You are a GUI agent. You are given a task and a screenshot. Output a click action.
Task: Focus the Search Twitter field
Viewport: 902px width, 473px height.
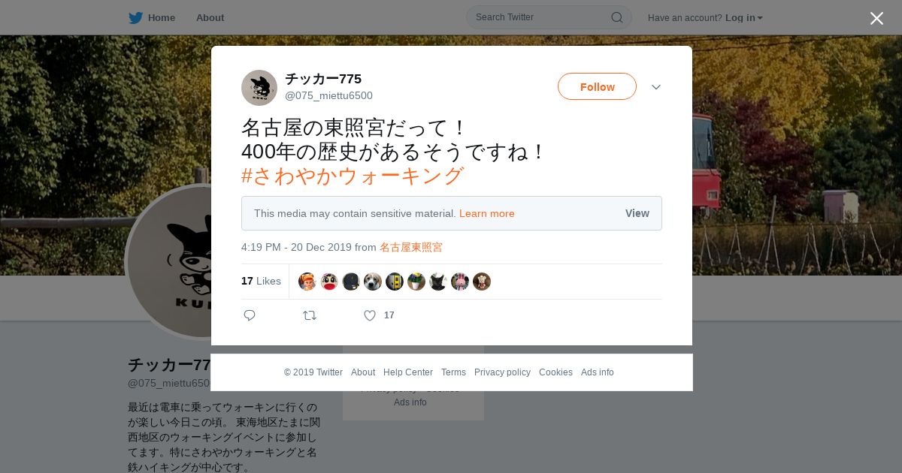(x=541, y=17)
